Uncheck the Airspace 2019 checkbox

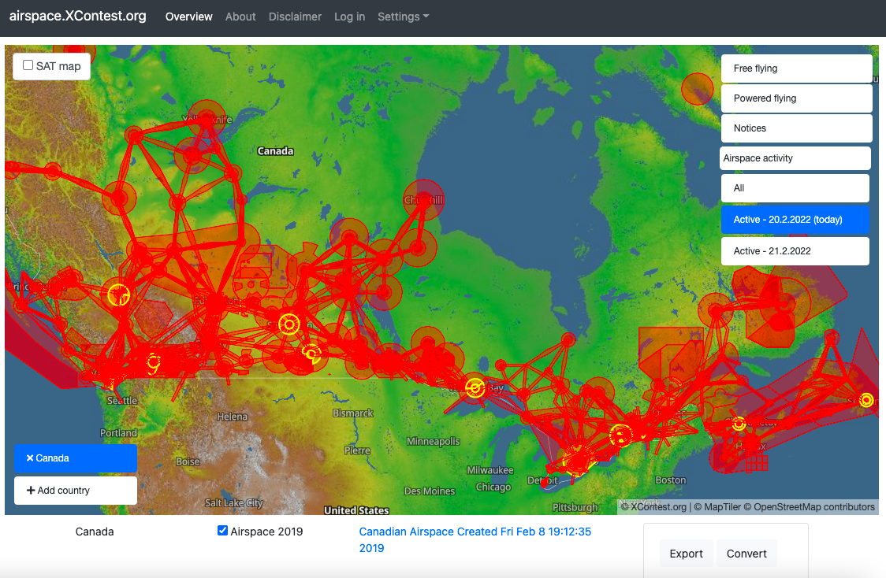tap(222, 531)
